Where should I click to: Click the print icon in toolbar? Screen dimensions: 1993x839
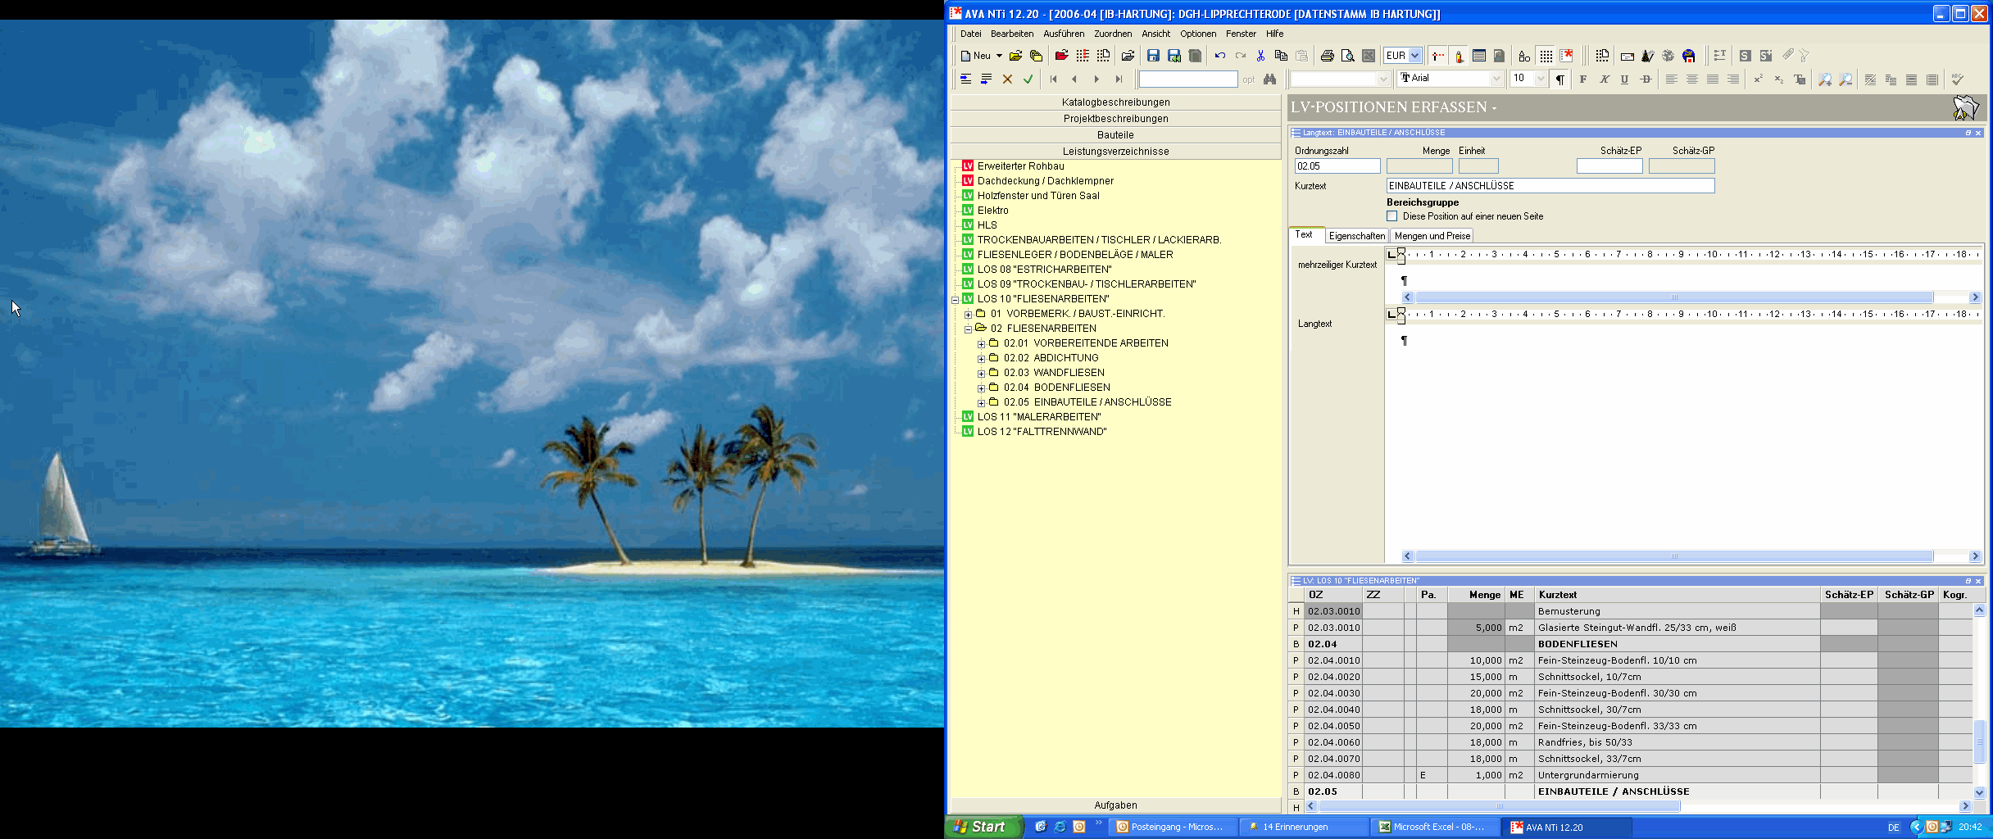coord(1327,56)
